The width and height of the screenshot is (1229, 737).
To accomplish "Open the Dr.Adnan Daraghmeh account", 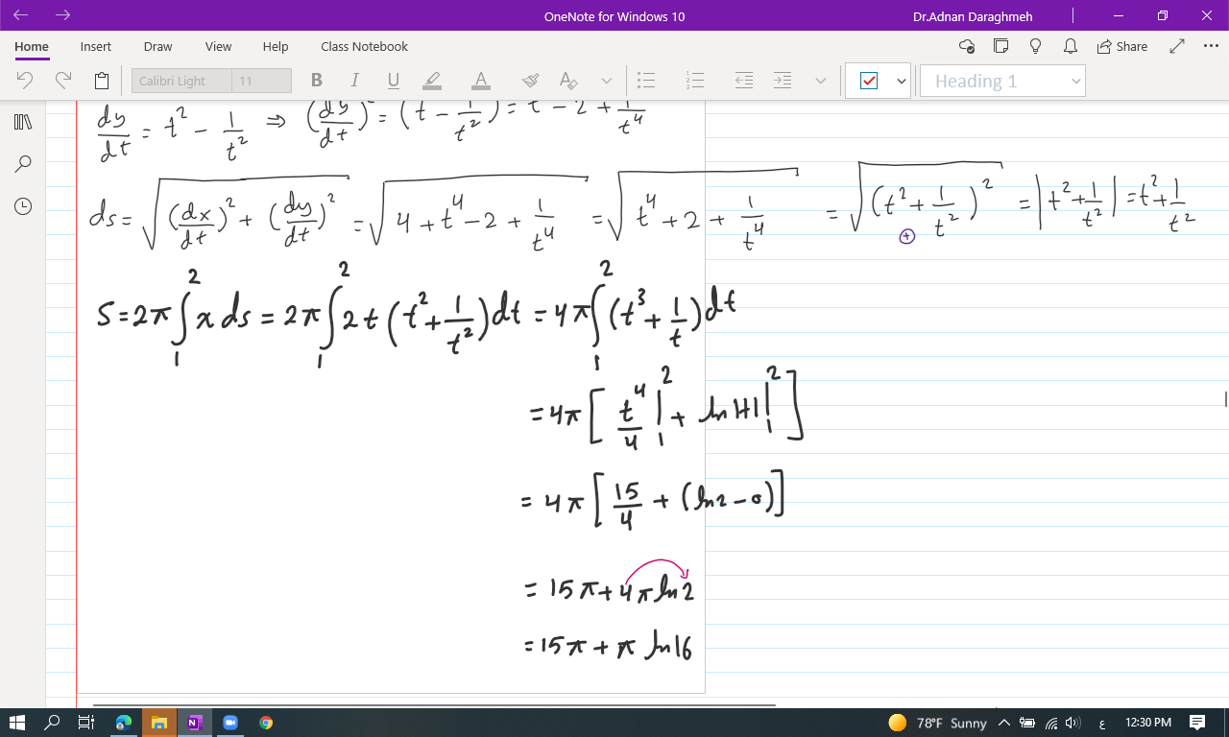I will click(973, 16).
